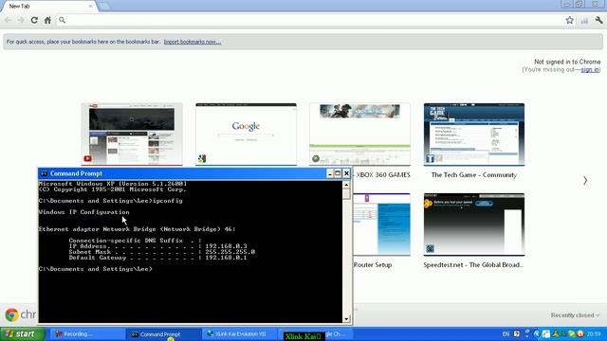Switch to Command Prompt taskbar button
607x341 pixels.
[x=163, y=334]
